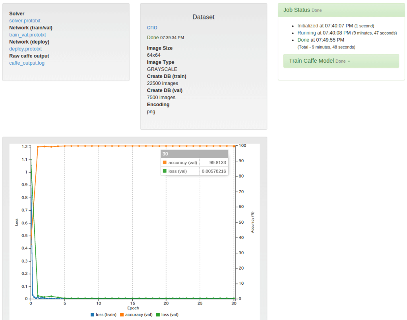Viewport: 407px width, 320px height.
Task: Click the '64x64' image size value
Action: [154, 55]
